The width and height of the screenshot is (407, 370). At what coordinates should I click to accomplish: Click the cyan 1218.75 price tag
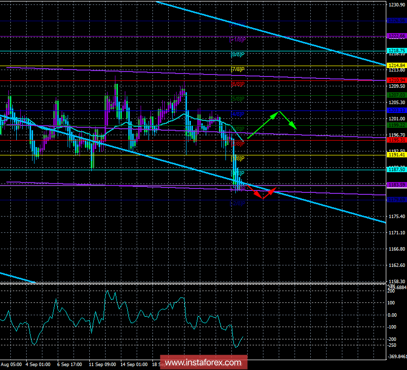coord(396,51)
